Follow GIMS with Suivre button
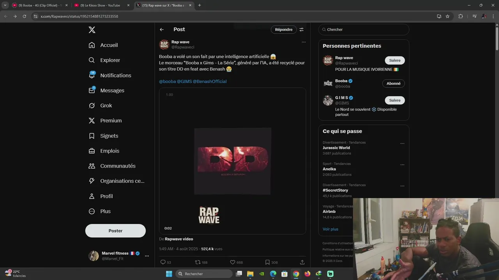 point(395,100)
